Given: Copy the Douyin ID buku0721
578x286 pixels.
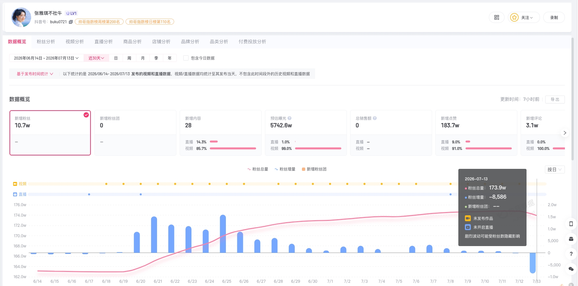Looking at the screenshot, I should coord(70,22).
